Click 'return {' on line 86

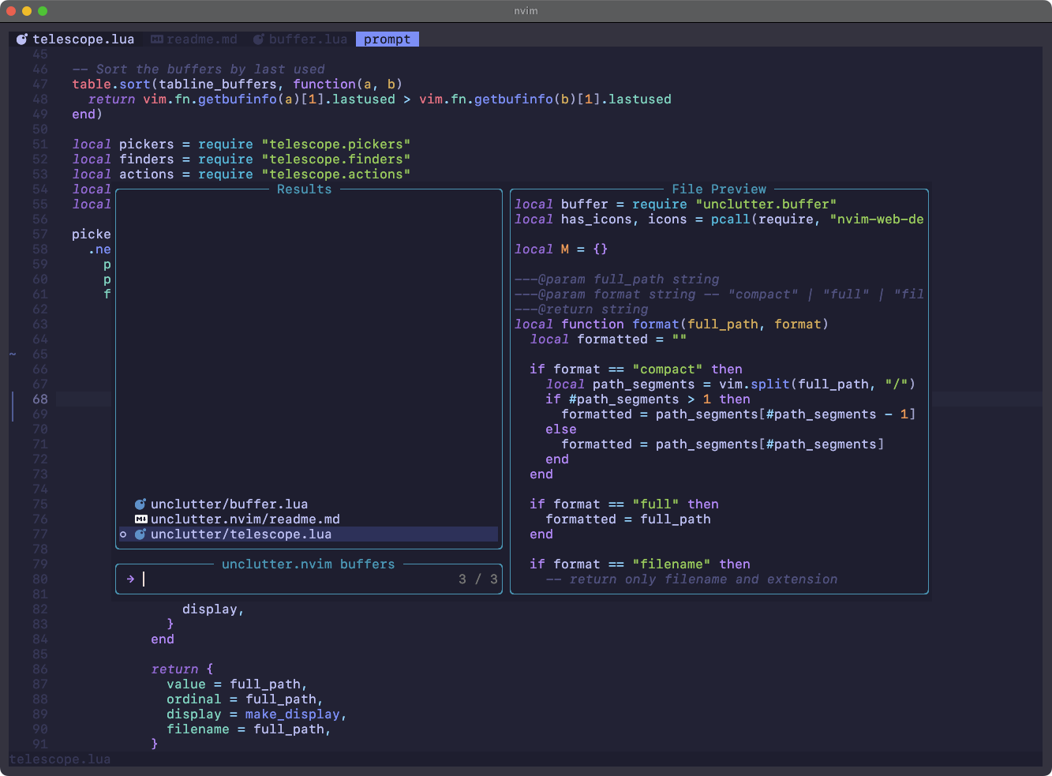182,669
